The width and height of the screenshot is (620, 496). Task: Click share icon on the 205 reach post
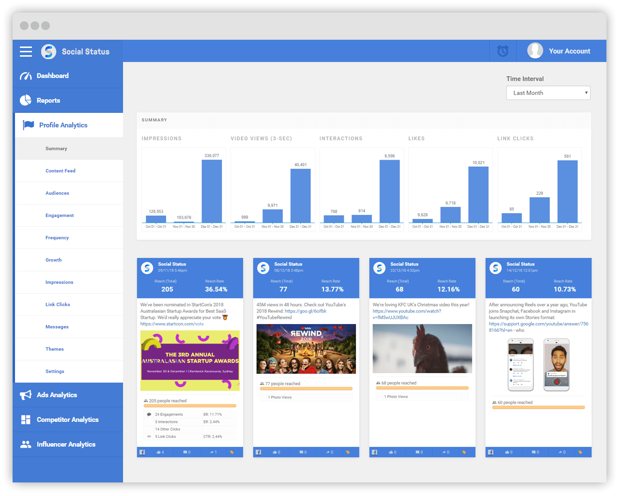coord(212,452)
